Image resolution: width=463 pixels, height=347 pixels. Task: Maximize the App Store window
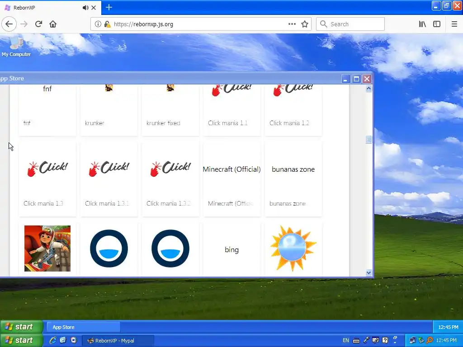(356, 79)
